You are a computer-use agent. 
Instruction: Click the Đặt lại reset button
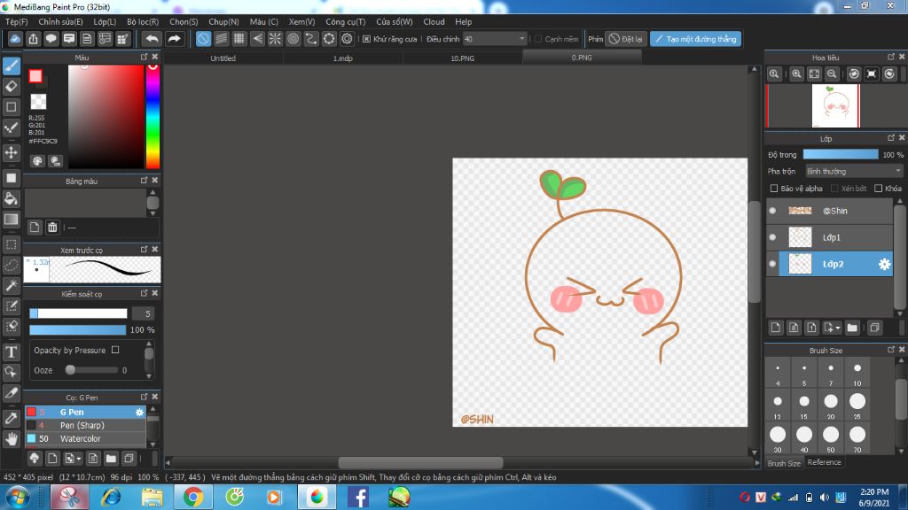point(626,39)
